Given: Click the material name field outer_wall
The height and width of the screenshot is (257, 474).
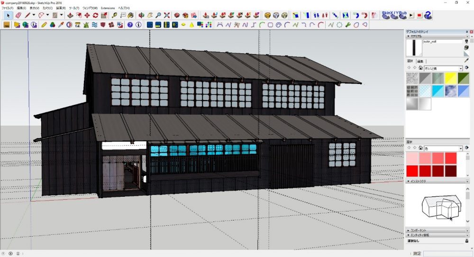Looking at the screenshot, I should pyautogui.click(x=442, y=42).
